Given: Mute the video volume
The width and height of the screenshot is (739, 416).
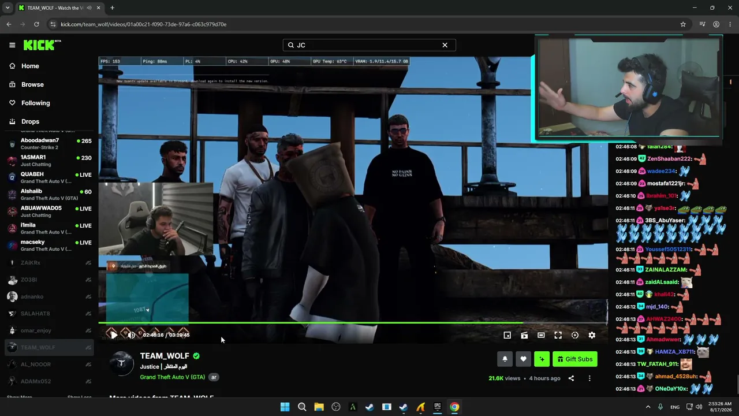Looking at the screenshot, I should (131, 335).
